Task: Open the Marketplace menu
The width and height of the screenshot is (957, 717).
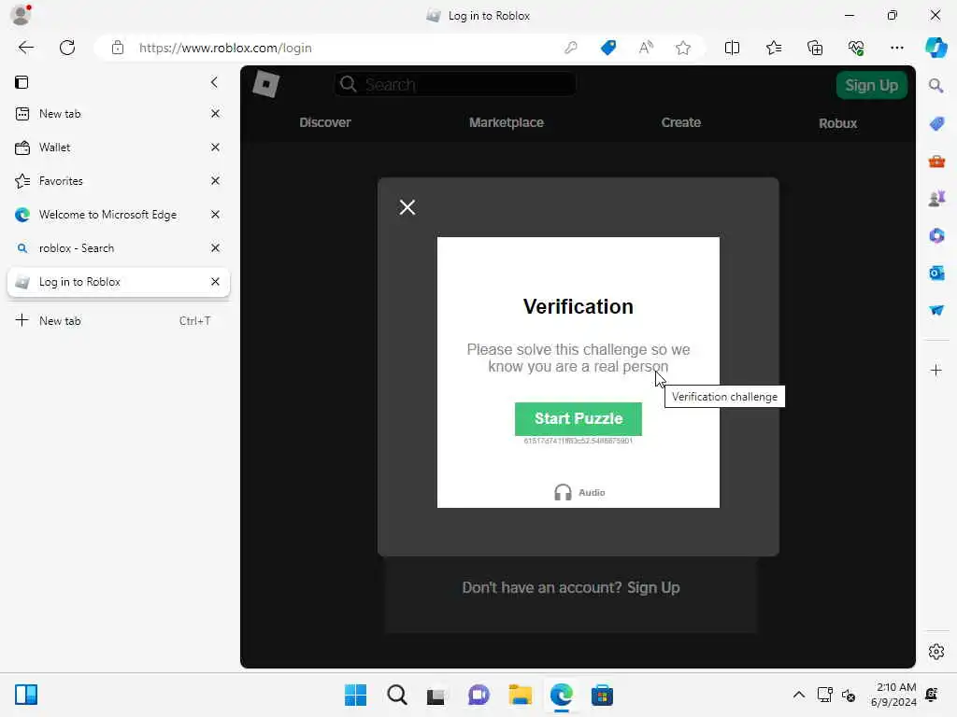Action: [x=506, y=122]
